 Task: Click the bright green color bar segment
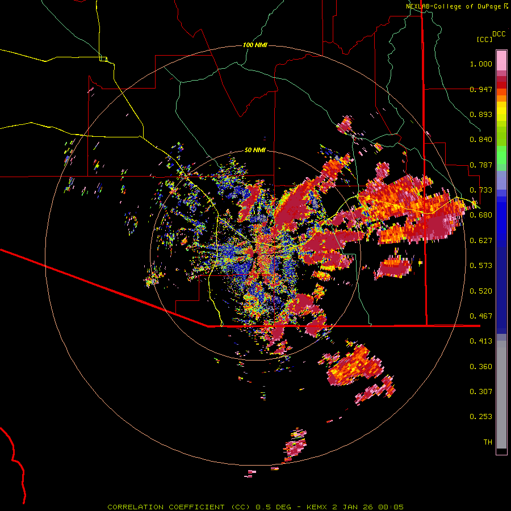point(501,155)
